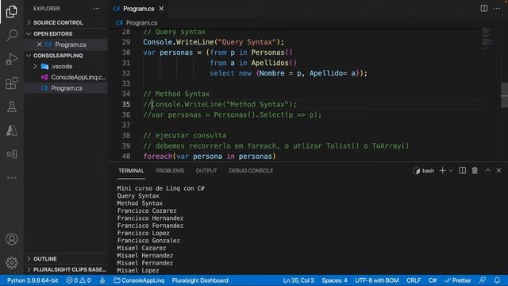
Task: Click Ln 35, Col 3 cursor position
Action: [x=298, y=280]
